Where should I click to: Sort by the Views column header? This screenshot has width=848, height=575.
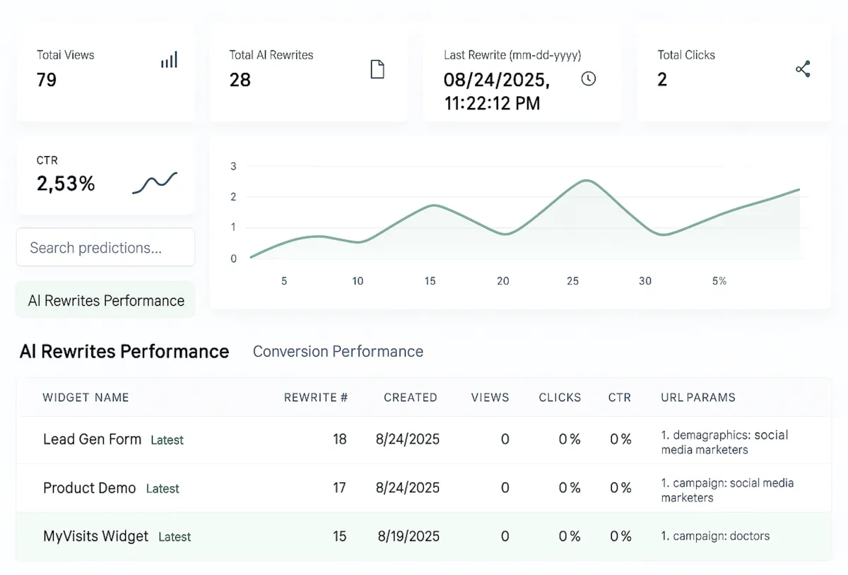490,398
